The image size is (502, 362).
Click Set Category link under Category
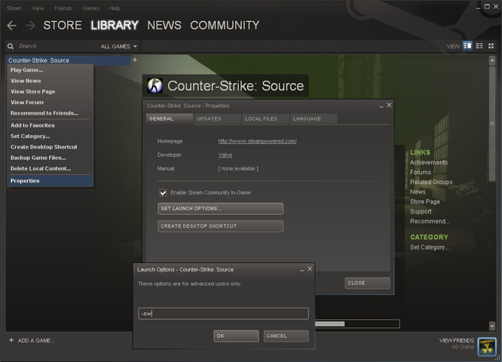[430, 247]
